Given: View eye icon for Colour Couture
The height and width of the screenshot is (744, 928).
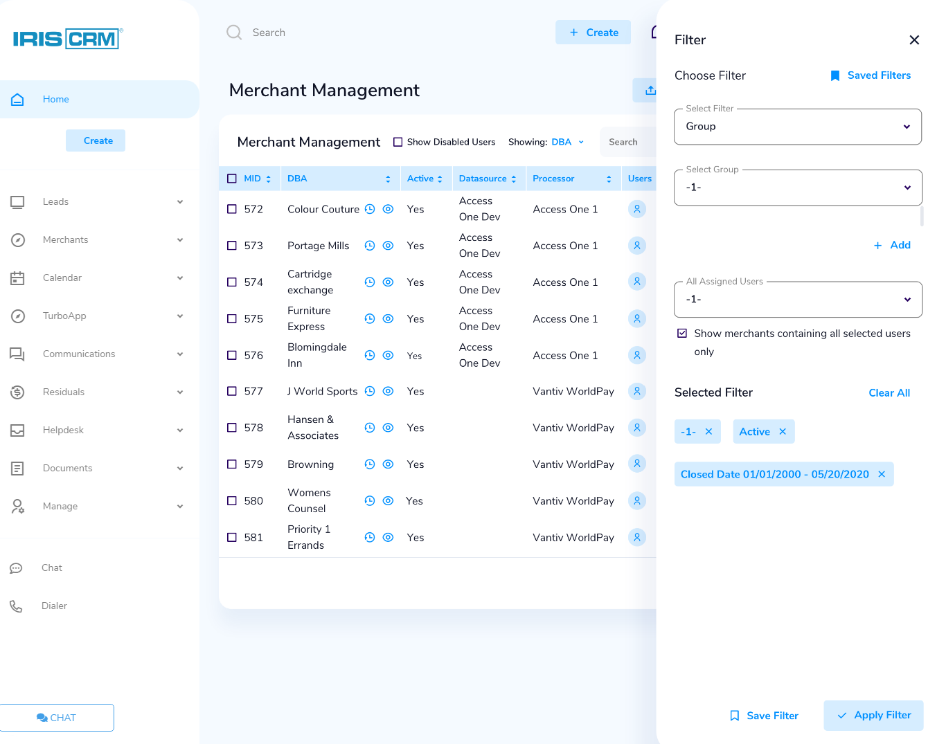Looking at the screenshot, I should point(389,209).
